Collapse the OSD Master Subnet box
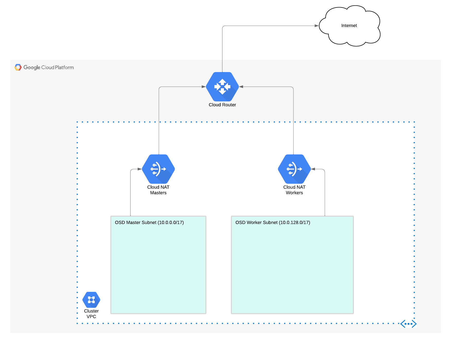This screenshot has height=350, width=453. (158, 265)
